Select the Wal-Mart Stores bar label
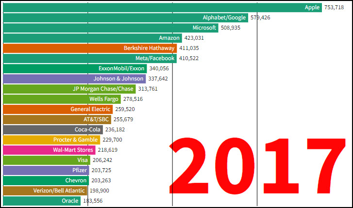353x208 pixels. click(73, 150)
